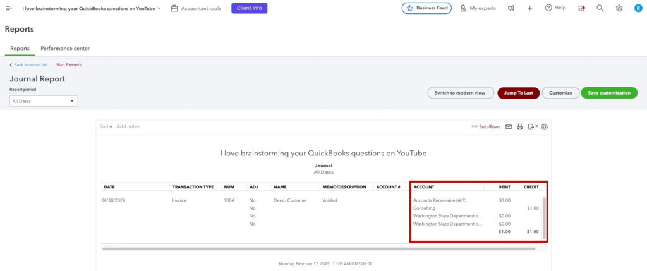Click Demo Customer name cell

[x=290, y=200]
